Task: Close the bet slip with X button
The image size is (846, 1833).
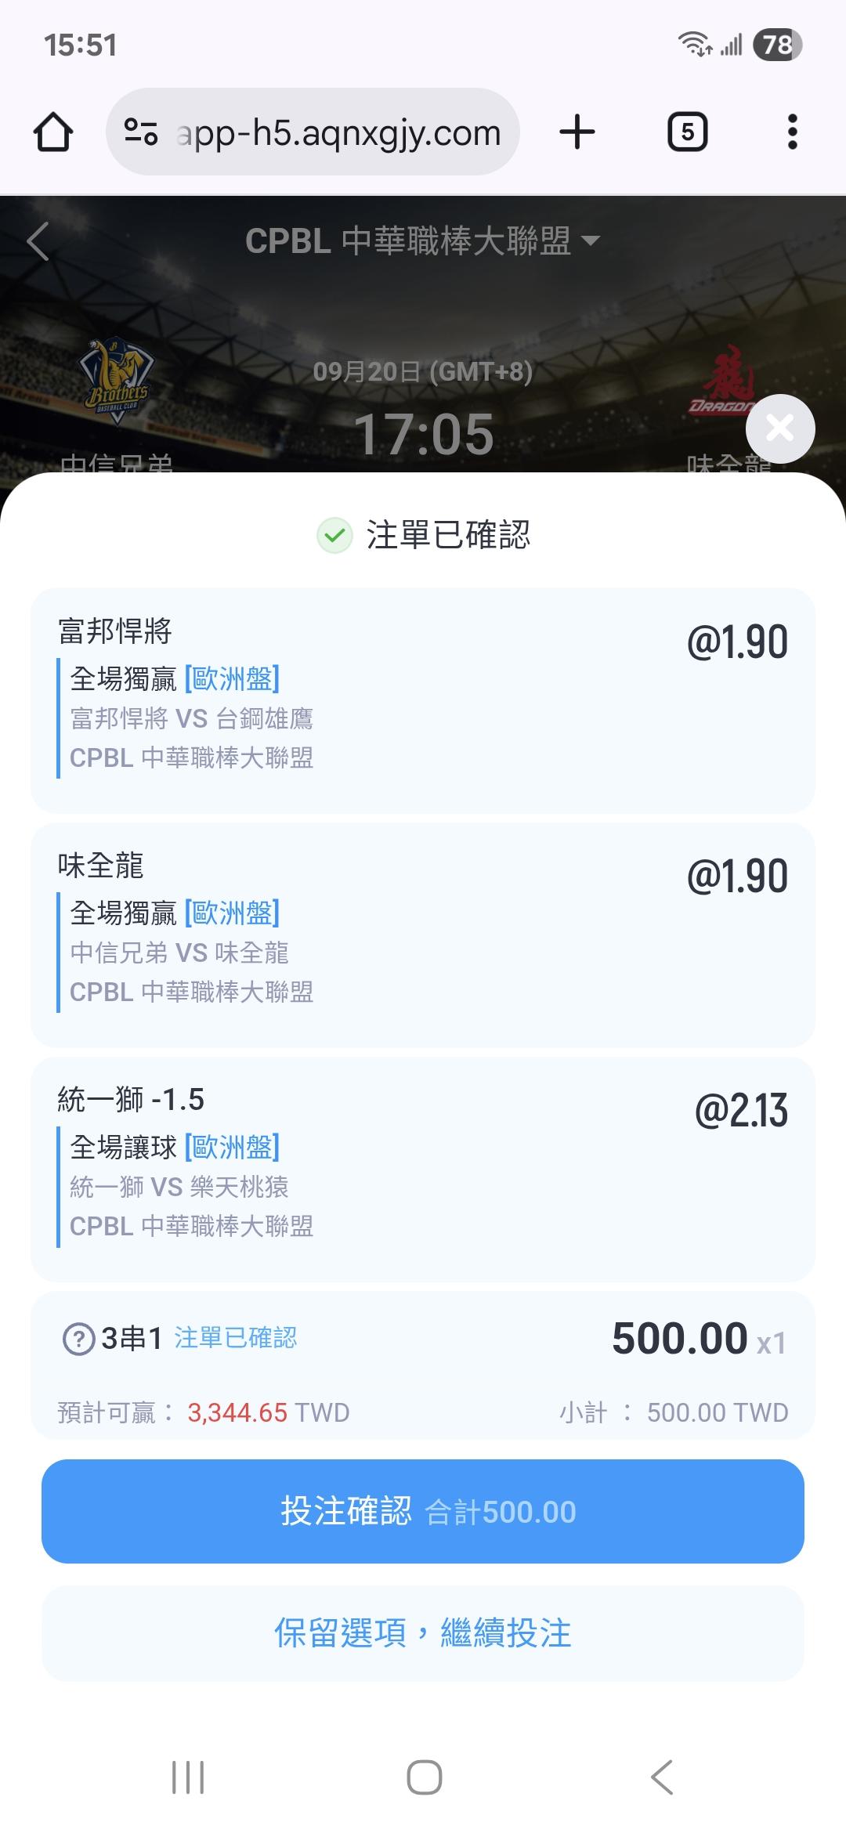Action: tap(780, 428)
